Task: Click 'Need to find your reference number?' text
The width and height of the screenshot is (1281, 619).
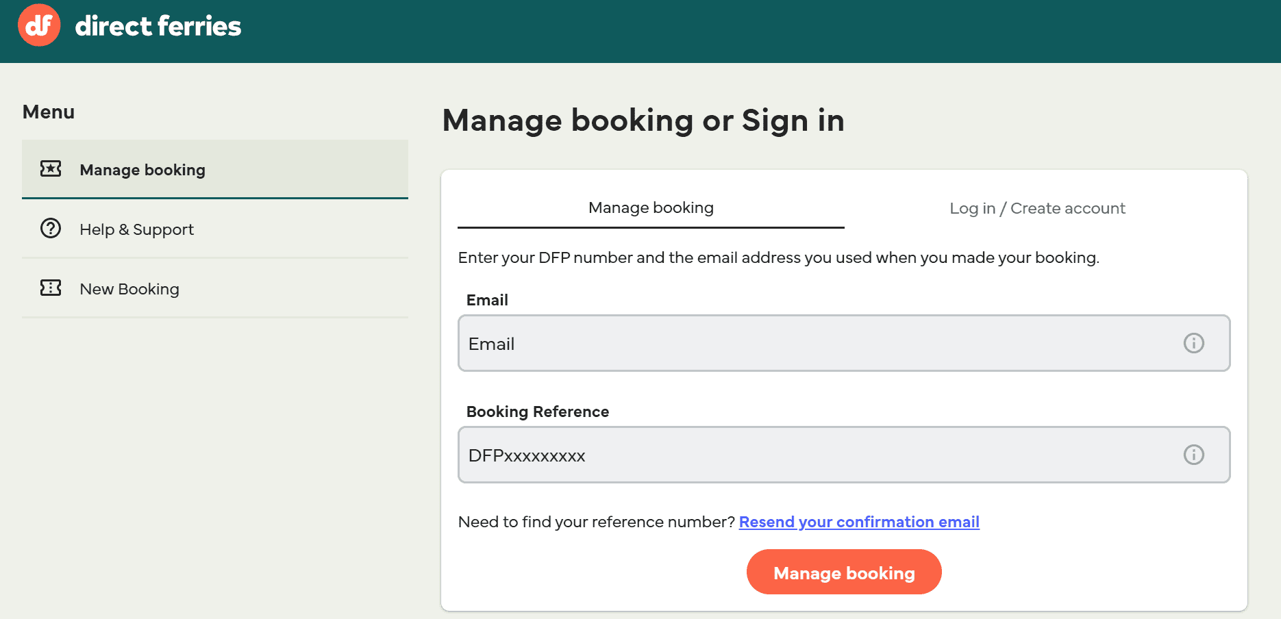Action: click(x=597, y=522)
